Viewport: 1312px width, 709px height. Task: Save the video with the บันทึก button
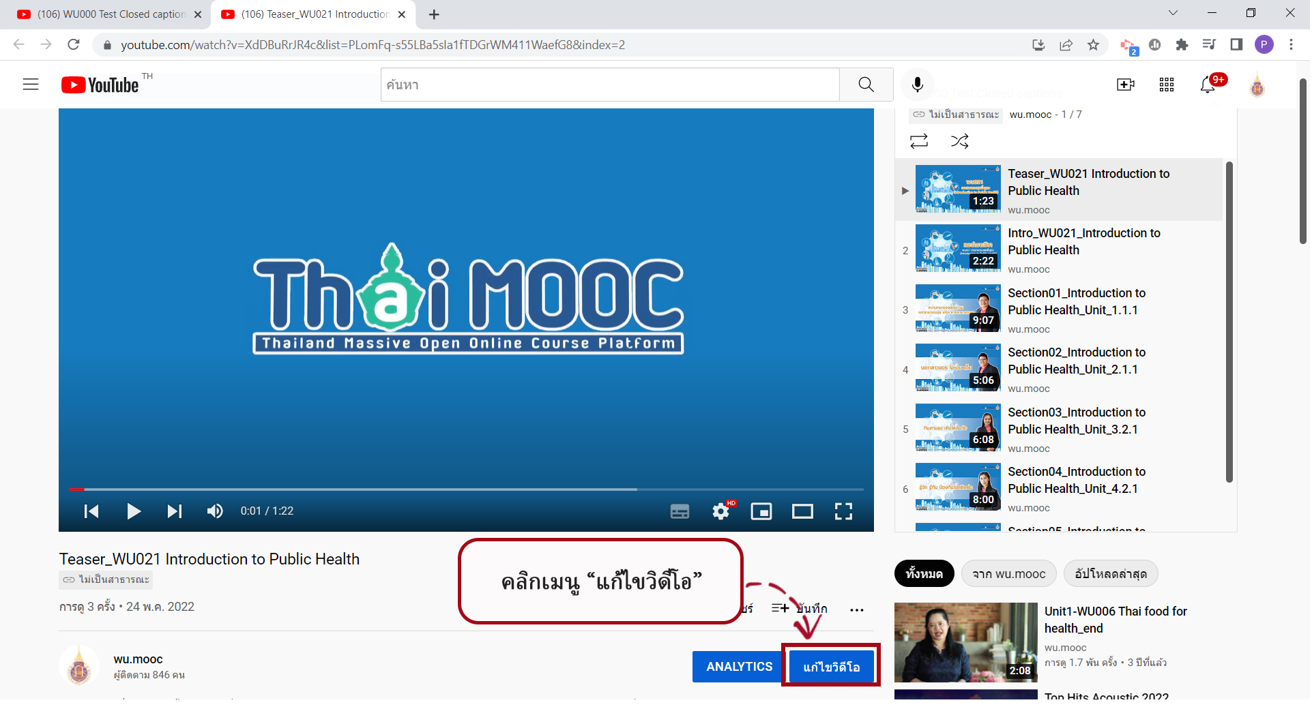800,608
